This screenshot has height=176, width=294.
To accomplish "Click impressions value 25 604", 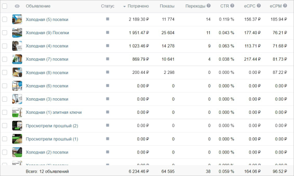I will 168,33.
